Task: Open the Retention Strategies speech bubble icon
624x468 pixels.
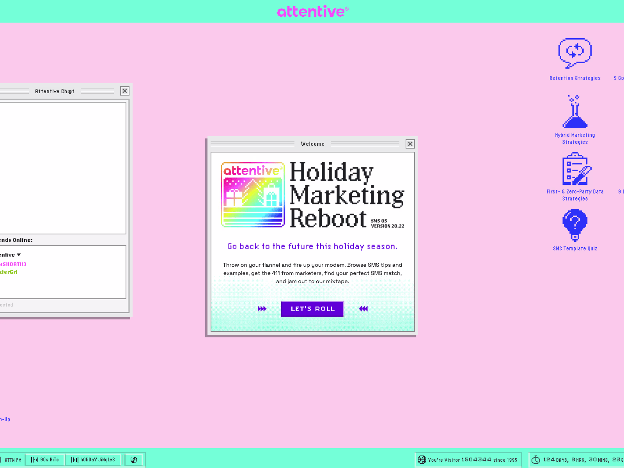Action: [575, 52]
